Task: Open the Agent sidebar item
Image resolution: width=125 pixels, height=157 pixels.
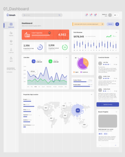Action: tap(11, 59)
